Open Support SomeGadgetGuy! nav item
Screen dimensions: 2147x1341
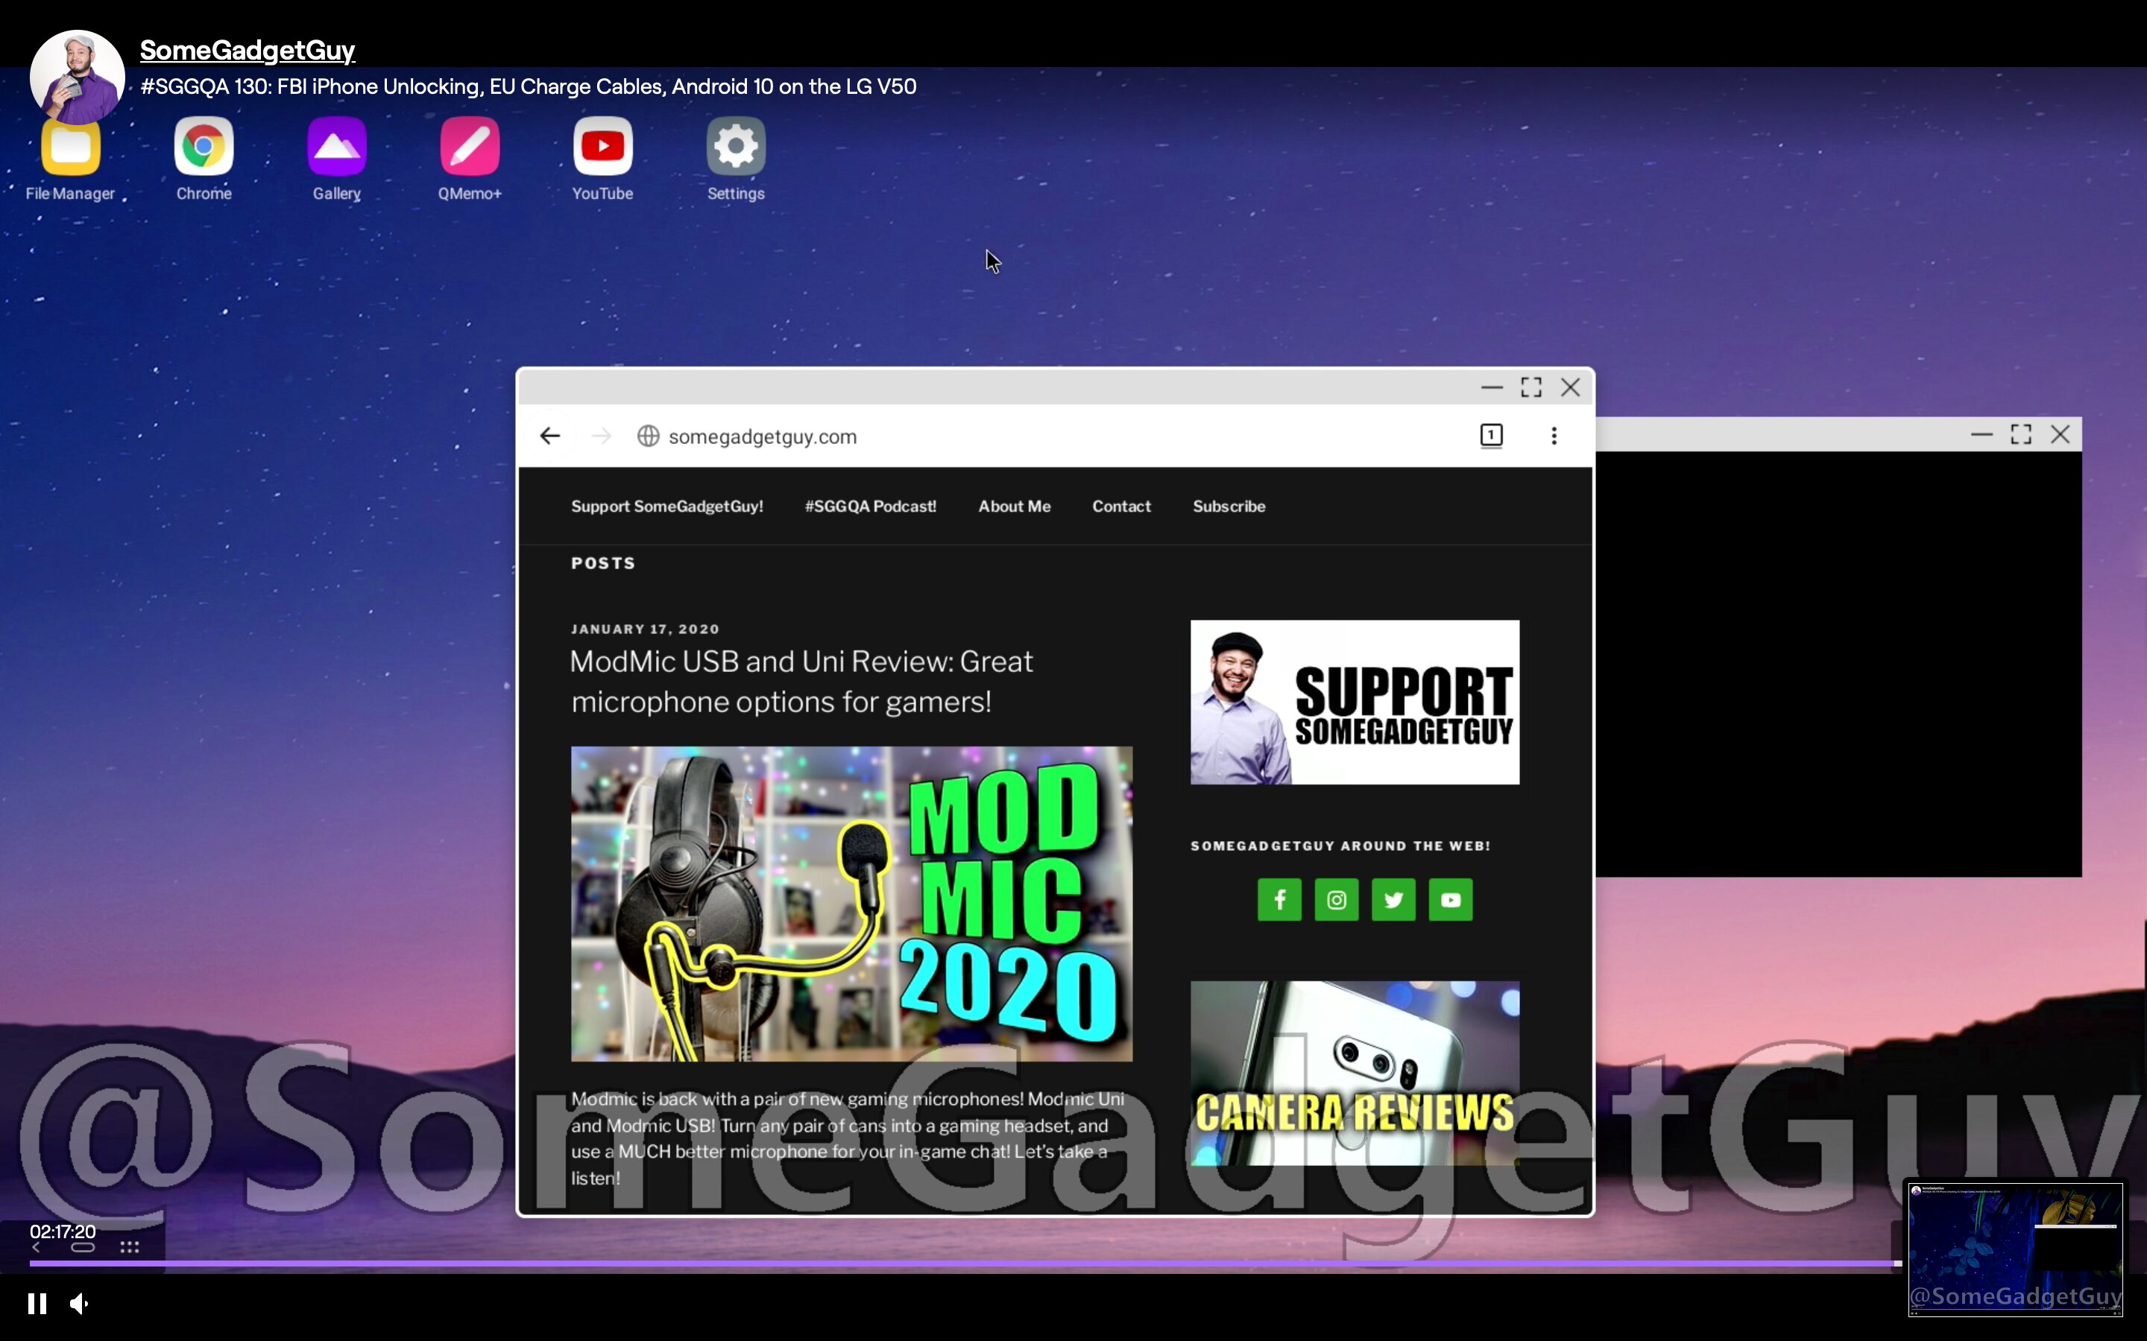pyautogui.click(x=667, y=507)
